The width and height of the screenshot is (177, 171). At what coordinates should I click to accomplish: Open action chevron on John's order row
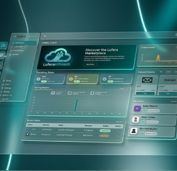(118, 131)
